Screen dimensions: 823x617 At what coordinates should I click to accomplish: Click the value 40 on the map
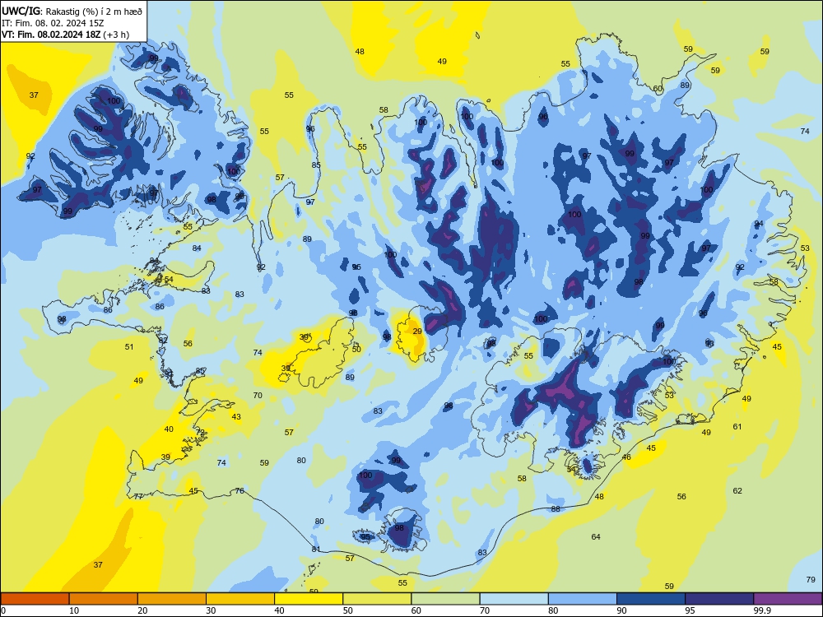(169, 429)
